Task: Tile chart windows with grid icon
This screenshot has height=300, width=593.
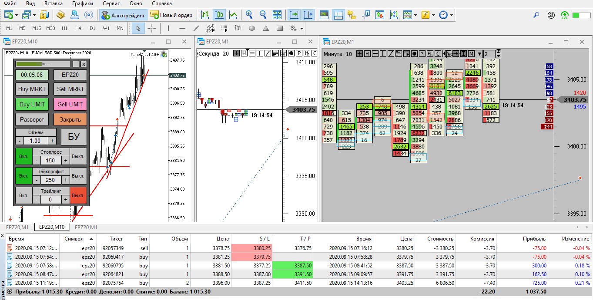Action: click(x=277, y=15)
